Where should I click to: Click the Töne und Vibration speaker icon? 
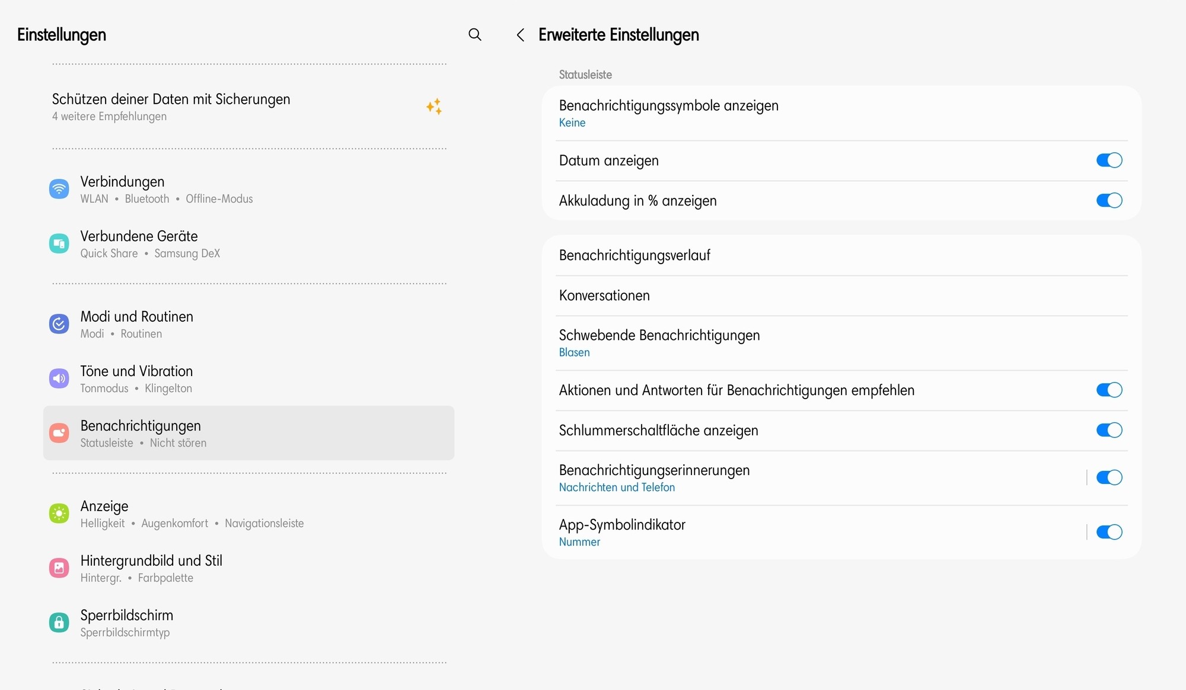pyautogui.click(x=59, y=378)
